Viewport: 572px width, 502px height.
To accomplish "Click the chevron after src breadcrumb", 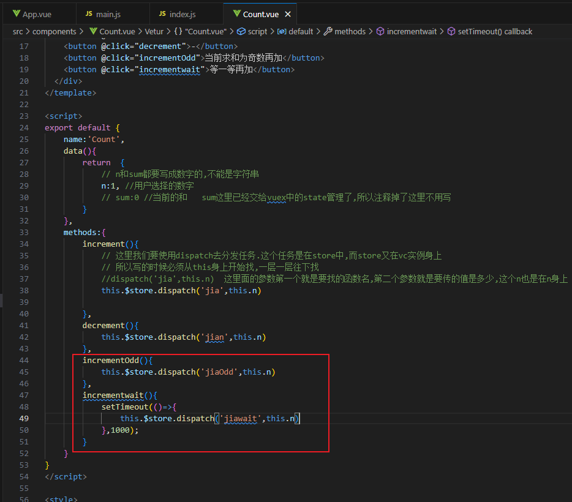I will [x=28, y=32].
